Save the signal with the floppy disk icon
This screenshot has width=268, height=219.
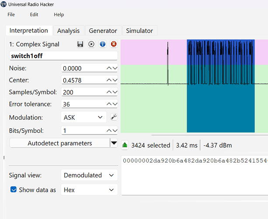(x=80, y=44)
